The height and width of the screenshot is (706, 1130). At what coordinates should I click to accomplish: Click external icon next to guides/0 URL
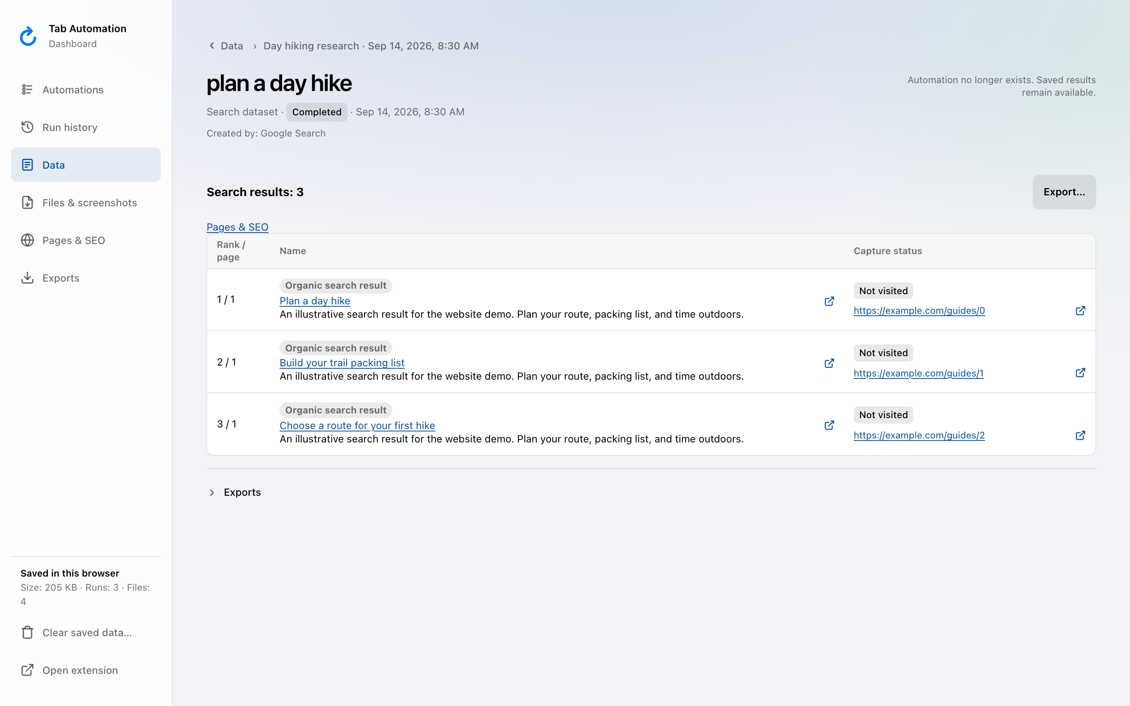[x=1081, y=311]
